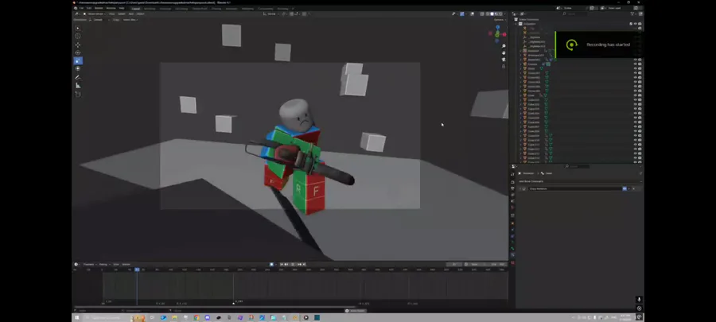The height and width of the screenshot is (322, 716).
Task: Open the Marker menu in the timeline
Action: coord(126,264)
